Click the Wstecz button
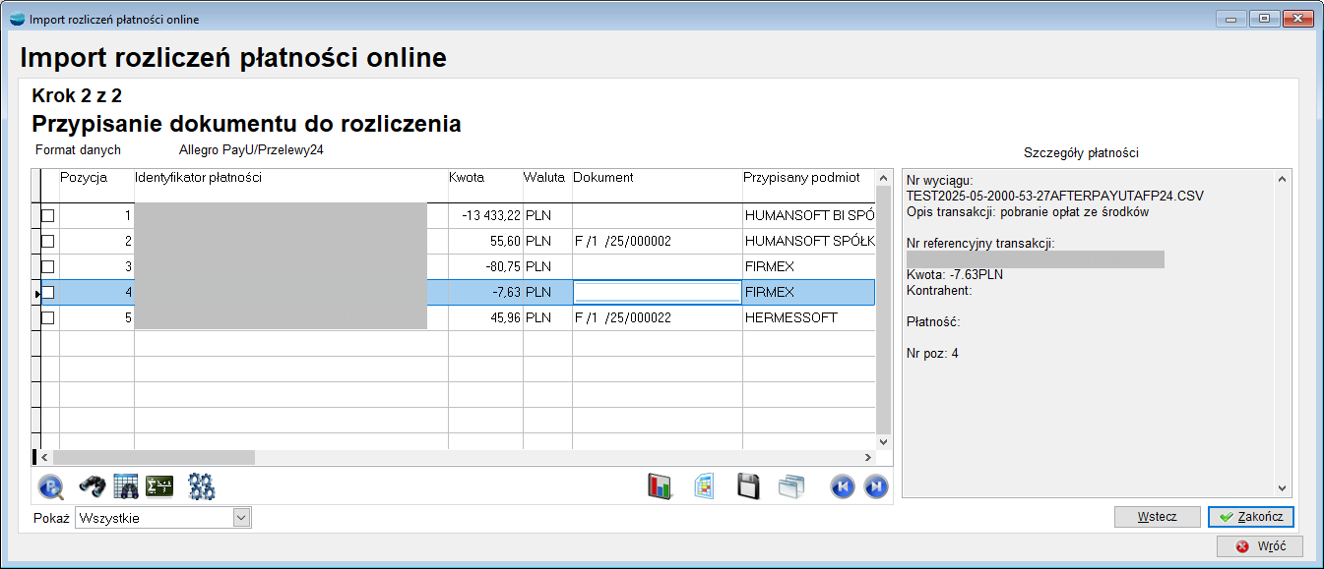 click(x=1157, y=517)
